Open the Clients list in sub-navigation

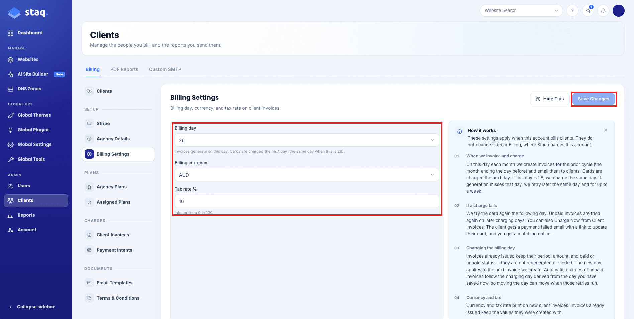(118, 91)
